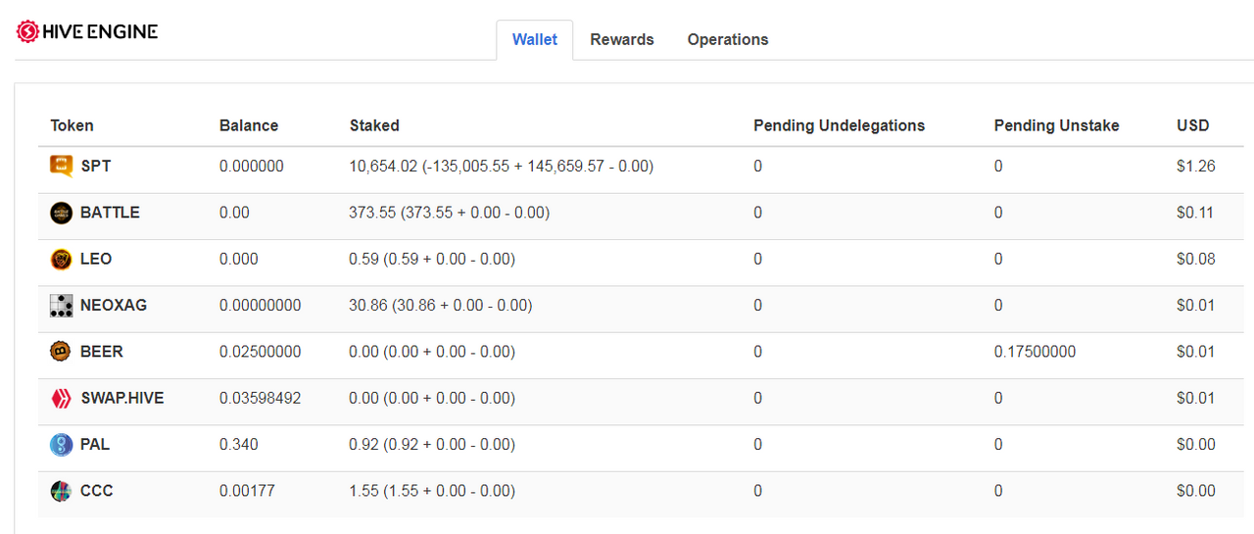Click the $0.08 USD value
1254x534 pixels.
[1196, 259]
